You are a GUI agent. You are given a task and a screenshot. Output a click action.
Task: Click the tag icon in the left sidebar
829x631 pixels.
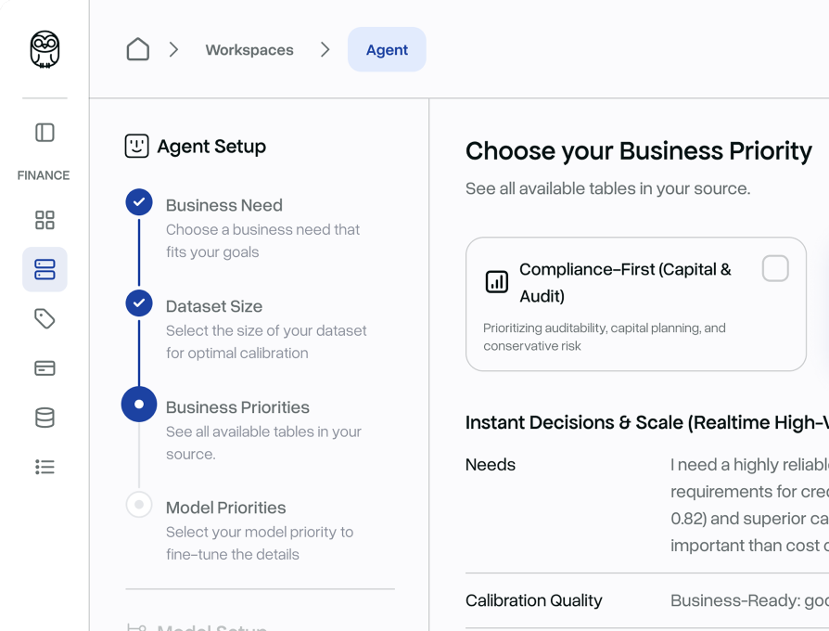click(x=44, y=317)
